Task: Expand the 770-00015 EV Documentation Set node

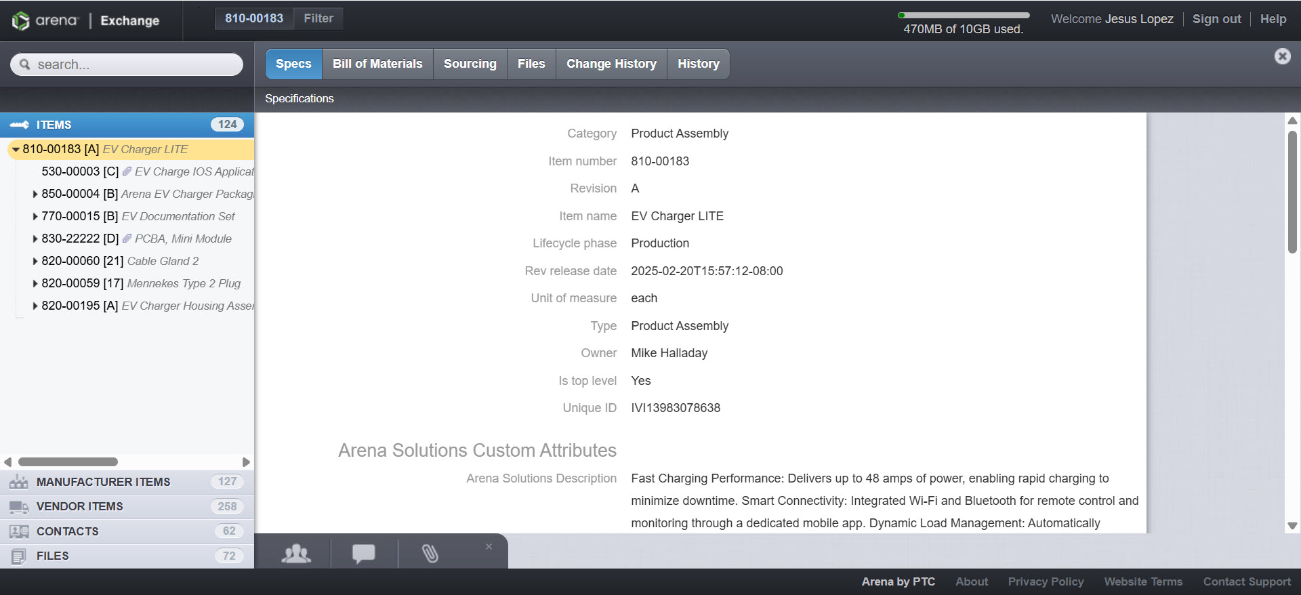Action: click(35, 216)
